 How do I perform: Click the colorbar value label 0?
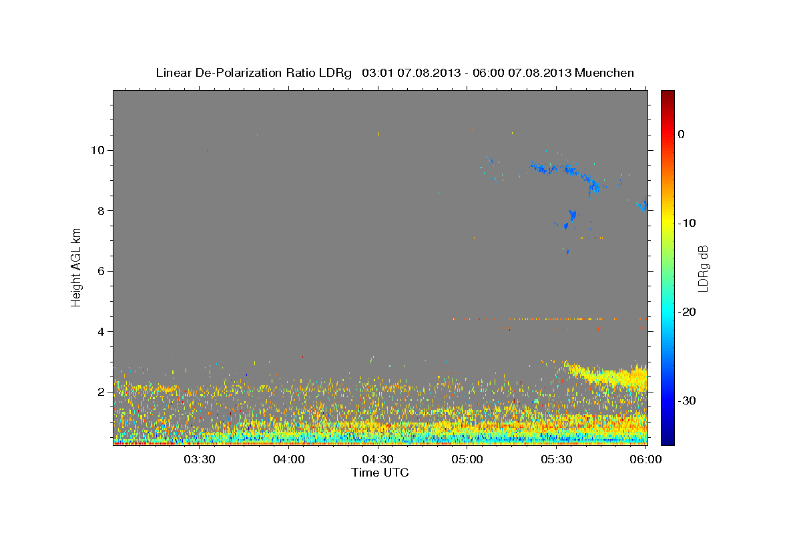(682, 134)
